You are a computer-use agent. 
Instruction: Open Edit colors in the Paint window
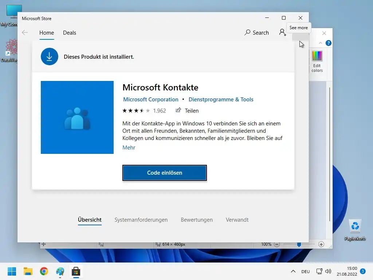click(317, 61)
